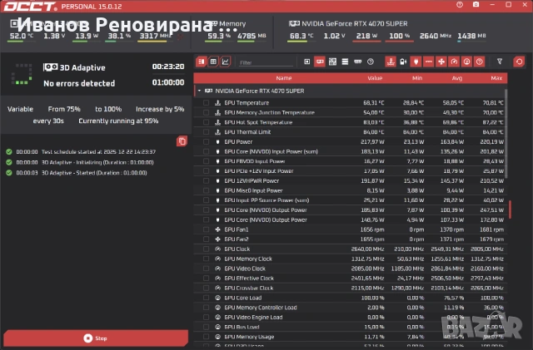Viewport: 533px width, 350px height.
Task: Select the GPU Video Engine Load row
Action: pos(351,318)
